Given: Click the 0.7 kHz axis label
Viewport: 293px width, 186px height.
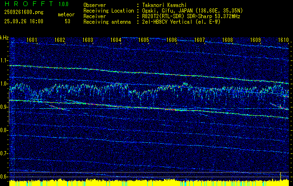Looking at the screenshot, I should (x=4, y=153).
